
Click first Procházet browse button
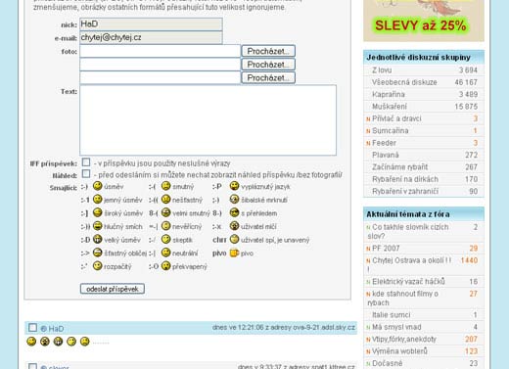click(x=268, y=51)
